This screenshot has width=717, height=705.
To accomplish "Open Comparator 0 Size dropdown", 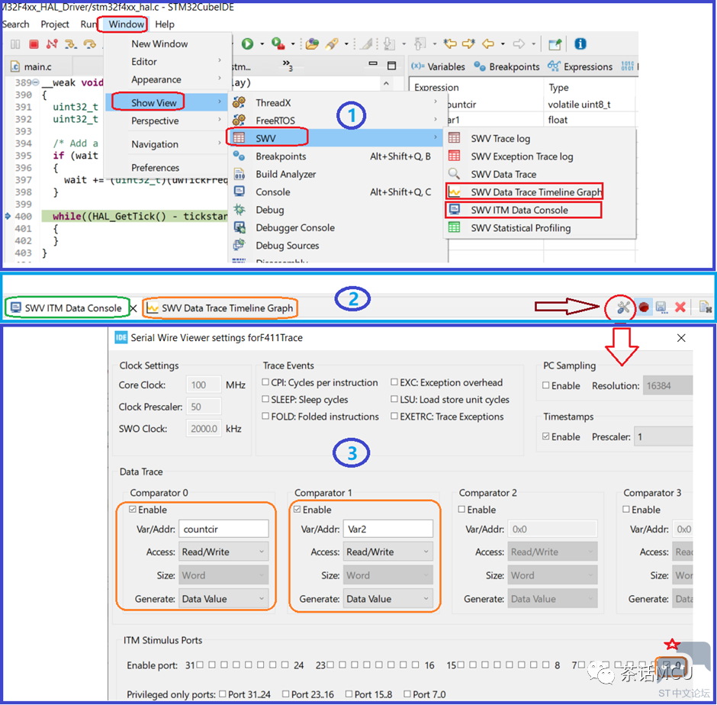I will point(223,575).
